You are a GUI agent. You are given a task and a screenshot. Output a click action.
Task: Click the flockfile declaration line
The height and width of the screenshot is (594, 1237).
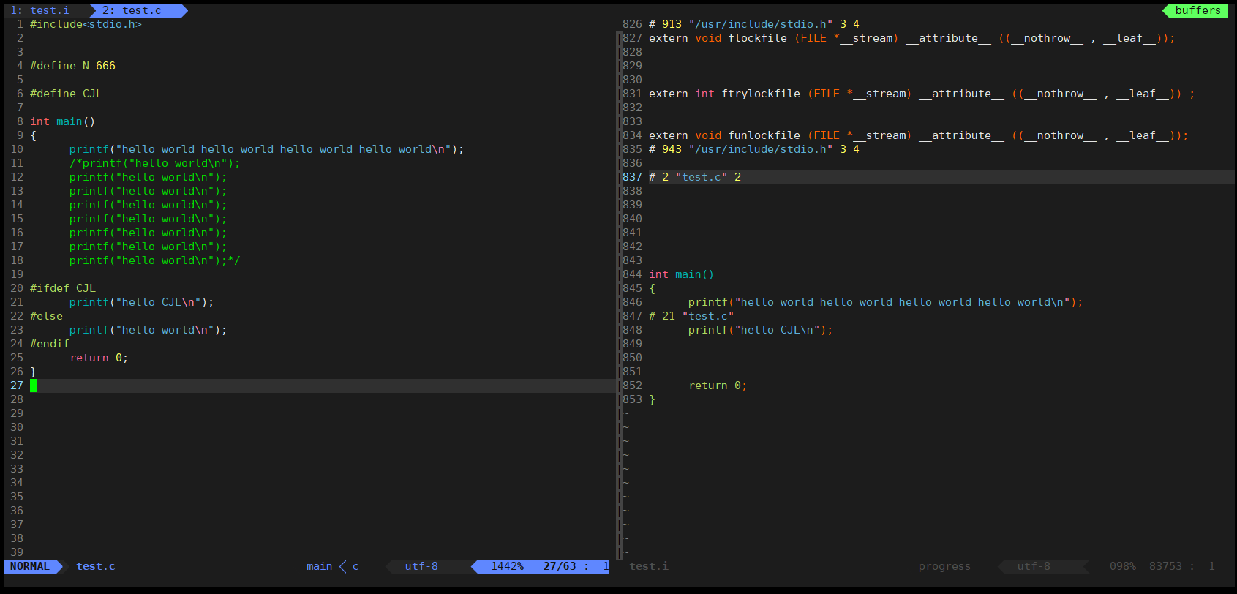911,38
